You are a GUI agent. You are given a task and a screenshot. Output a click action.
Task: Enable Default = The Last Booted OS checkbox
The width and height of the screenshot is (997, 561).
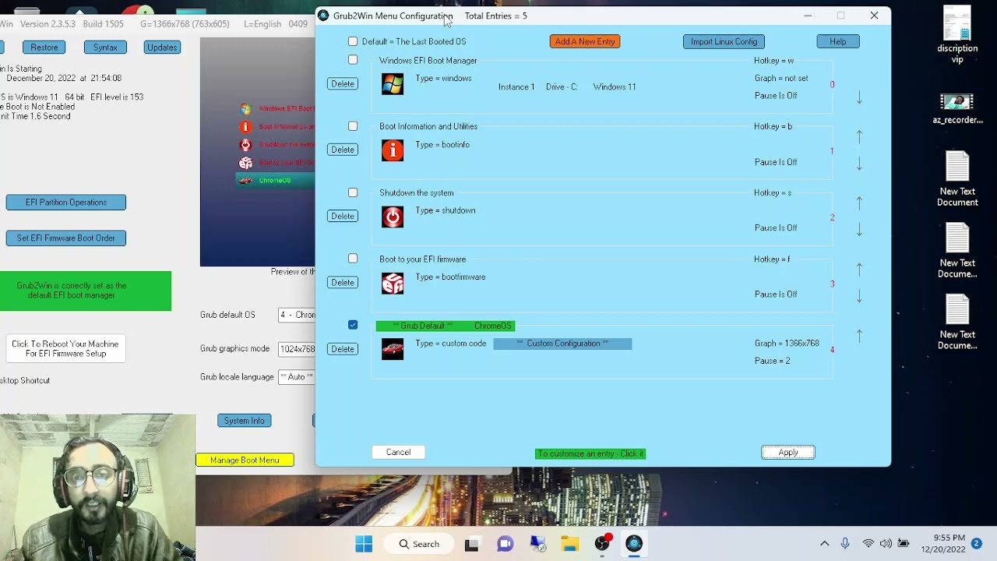coord(353,41)
